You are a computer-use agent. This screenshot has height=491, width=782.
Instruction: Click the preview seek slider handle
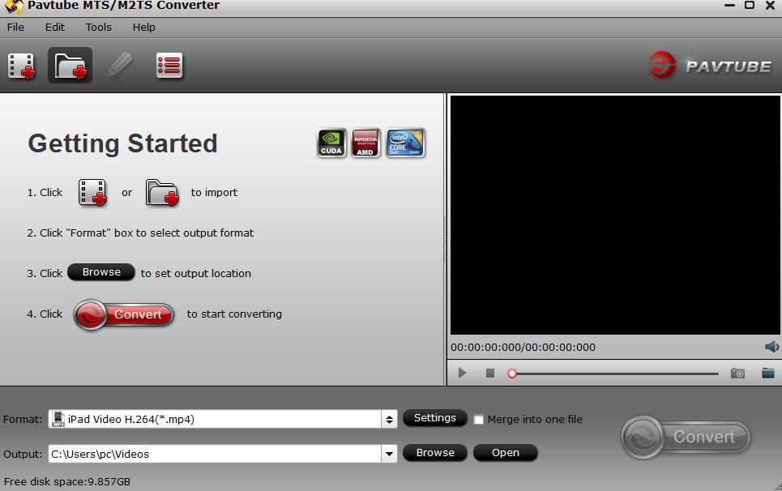click(x=511, y=374)
